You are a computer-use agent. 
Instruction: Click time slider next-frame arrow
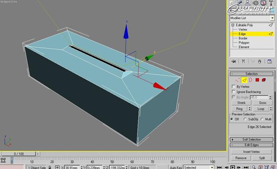point(38,154)
